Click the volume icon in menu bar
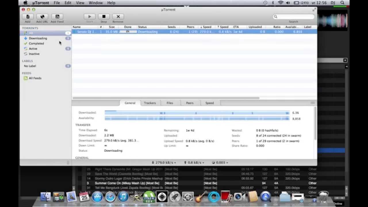This screenshot has height=207, width=368. (x=288, y=3)
